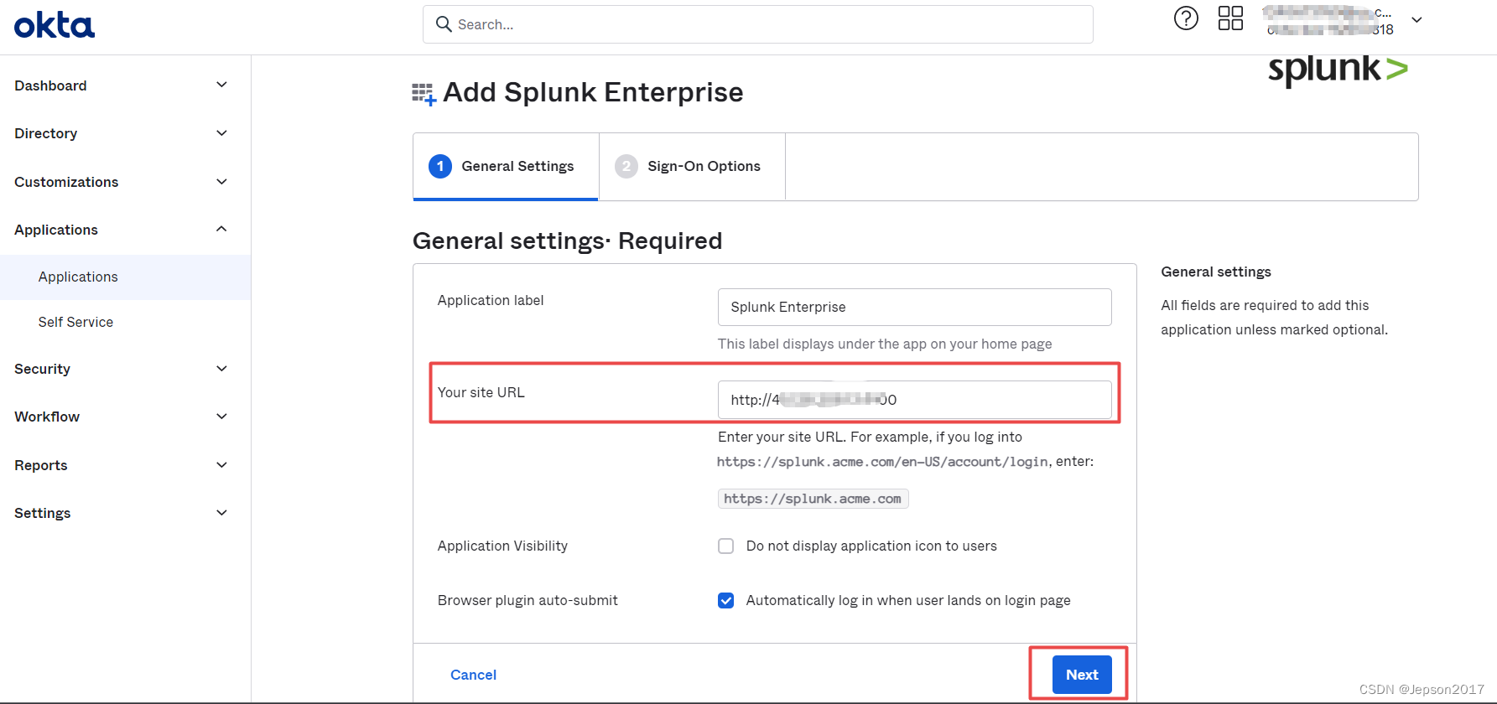Click the step 2 circle badge
Screen dimensions: 1497x704
[x=626, y=166]
